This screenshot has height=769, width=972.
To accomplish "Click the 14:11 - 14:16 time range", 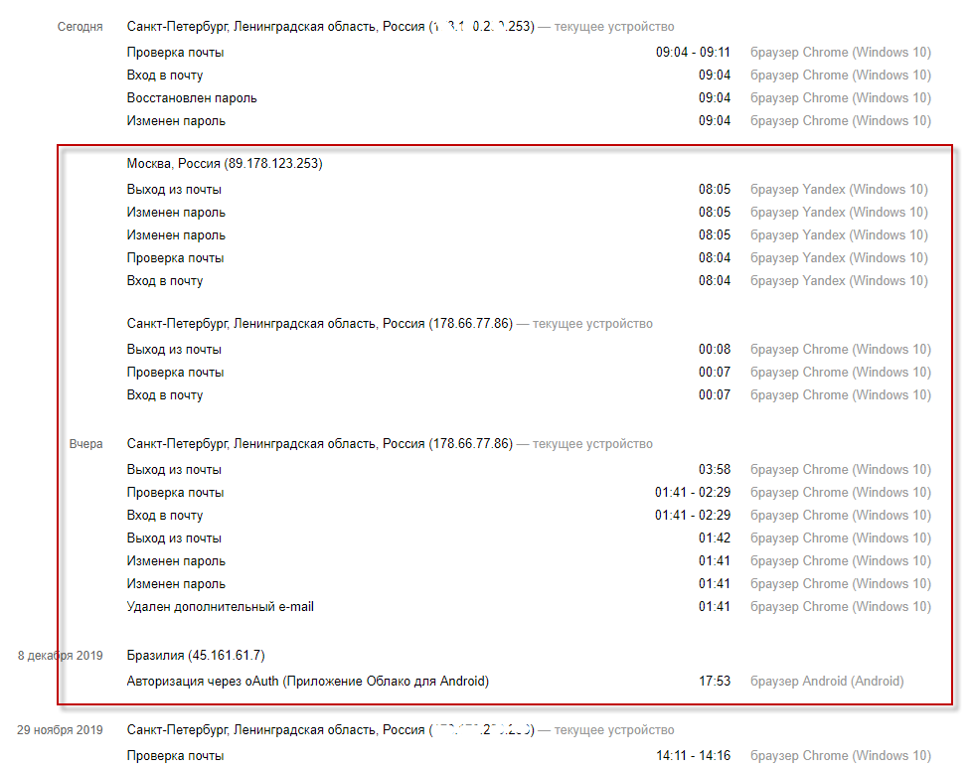I will pos(693,756).
